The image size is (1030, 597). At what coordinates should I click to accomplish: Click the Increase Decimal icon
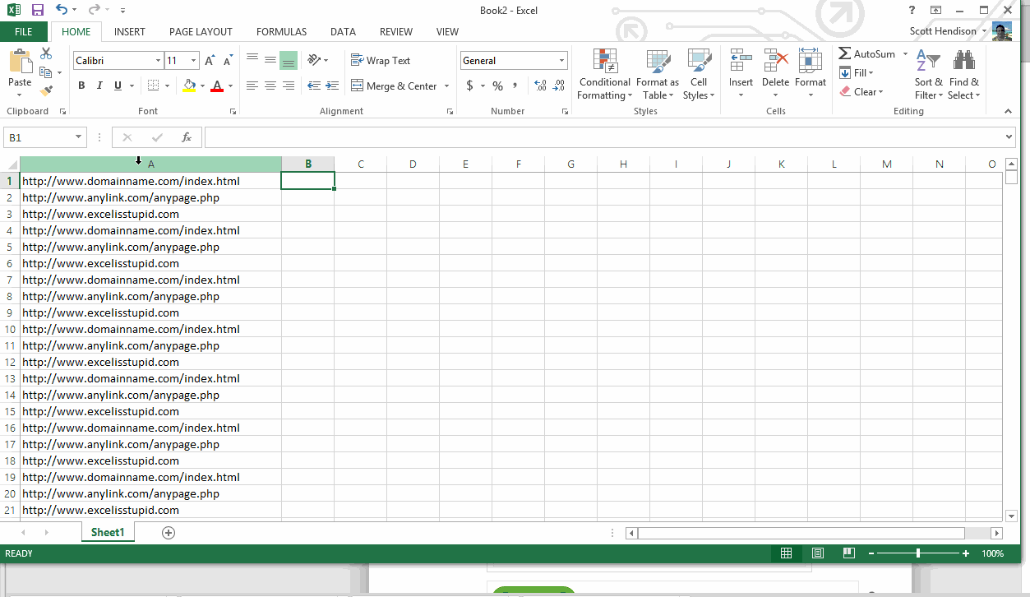click(543, 86)
